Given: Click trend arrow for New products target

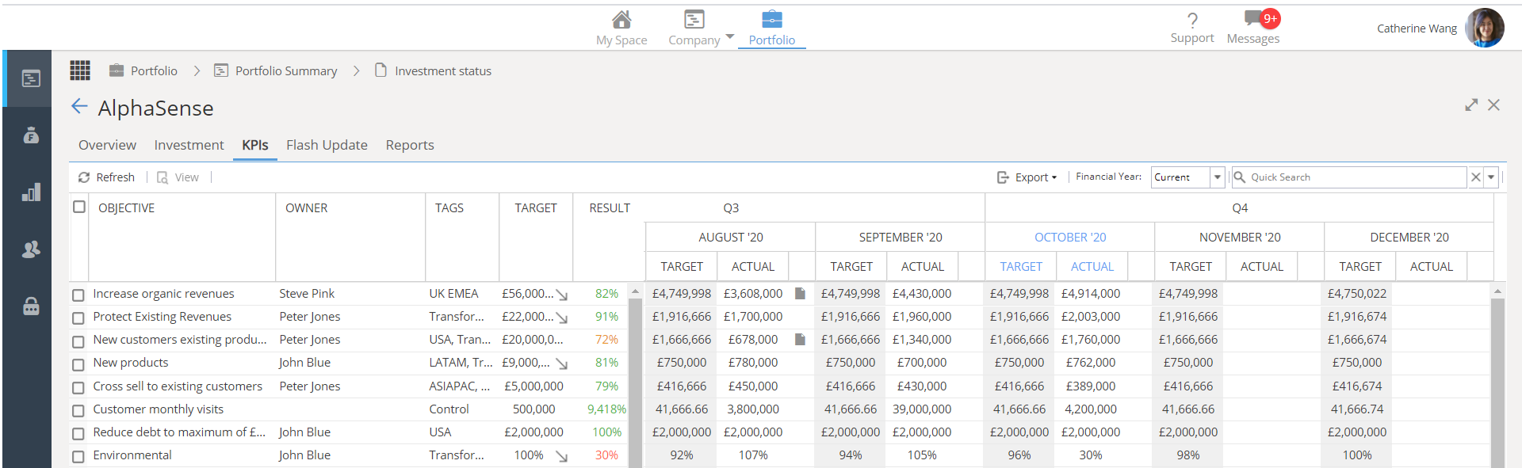Looking at the screenshot, I should tap(562, 364).
